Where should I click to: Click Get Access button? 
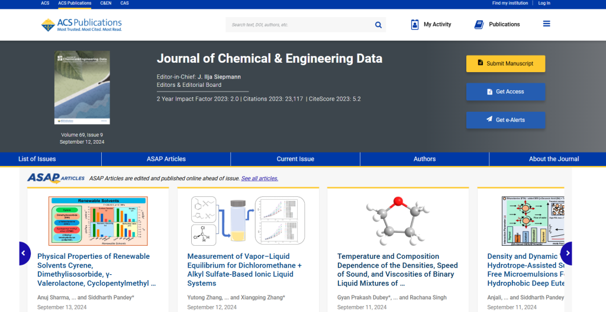click(505, 92)
